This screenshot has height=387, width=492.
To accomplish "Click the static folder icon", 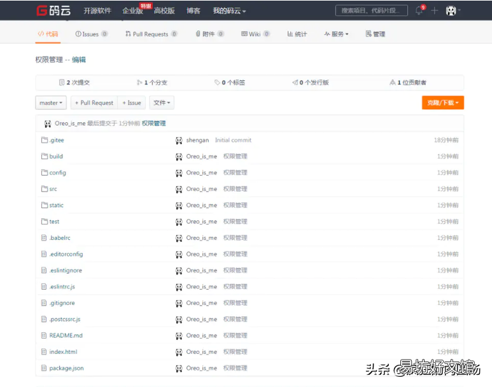I will [x=45, y=205].
